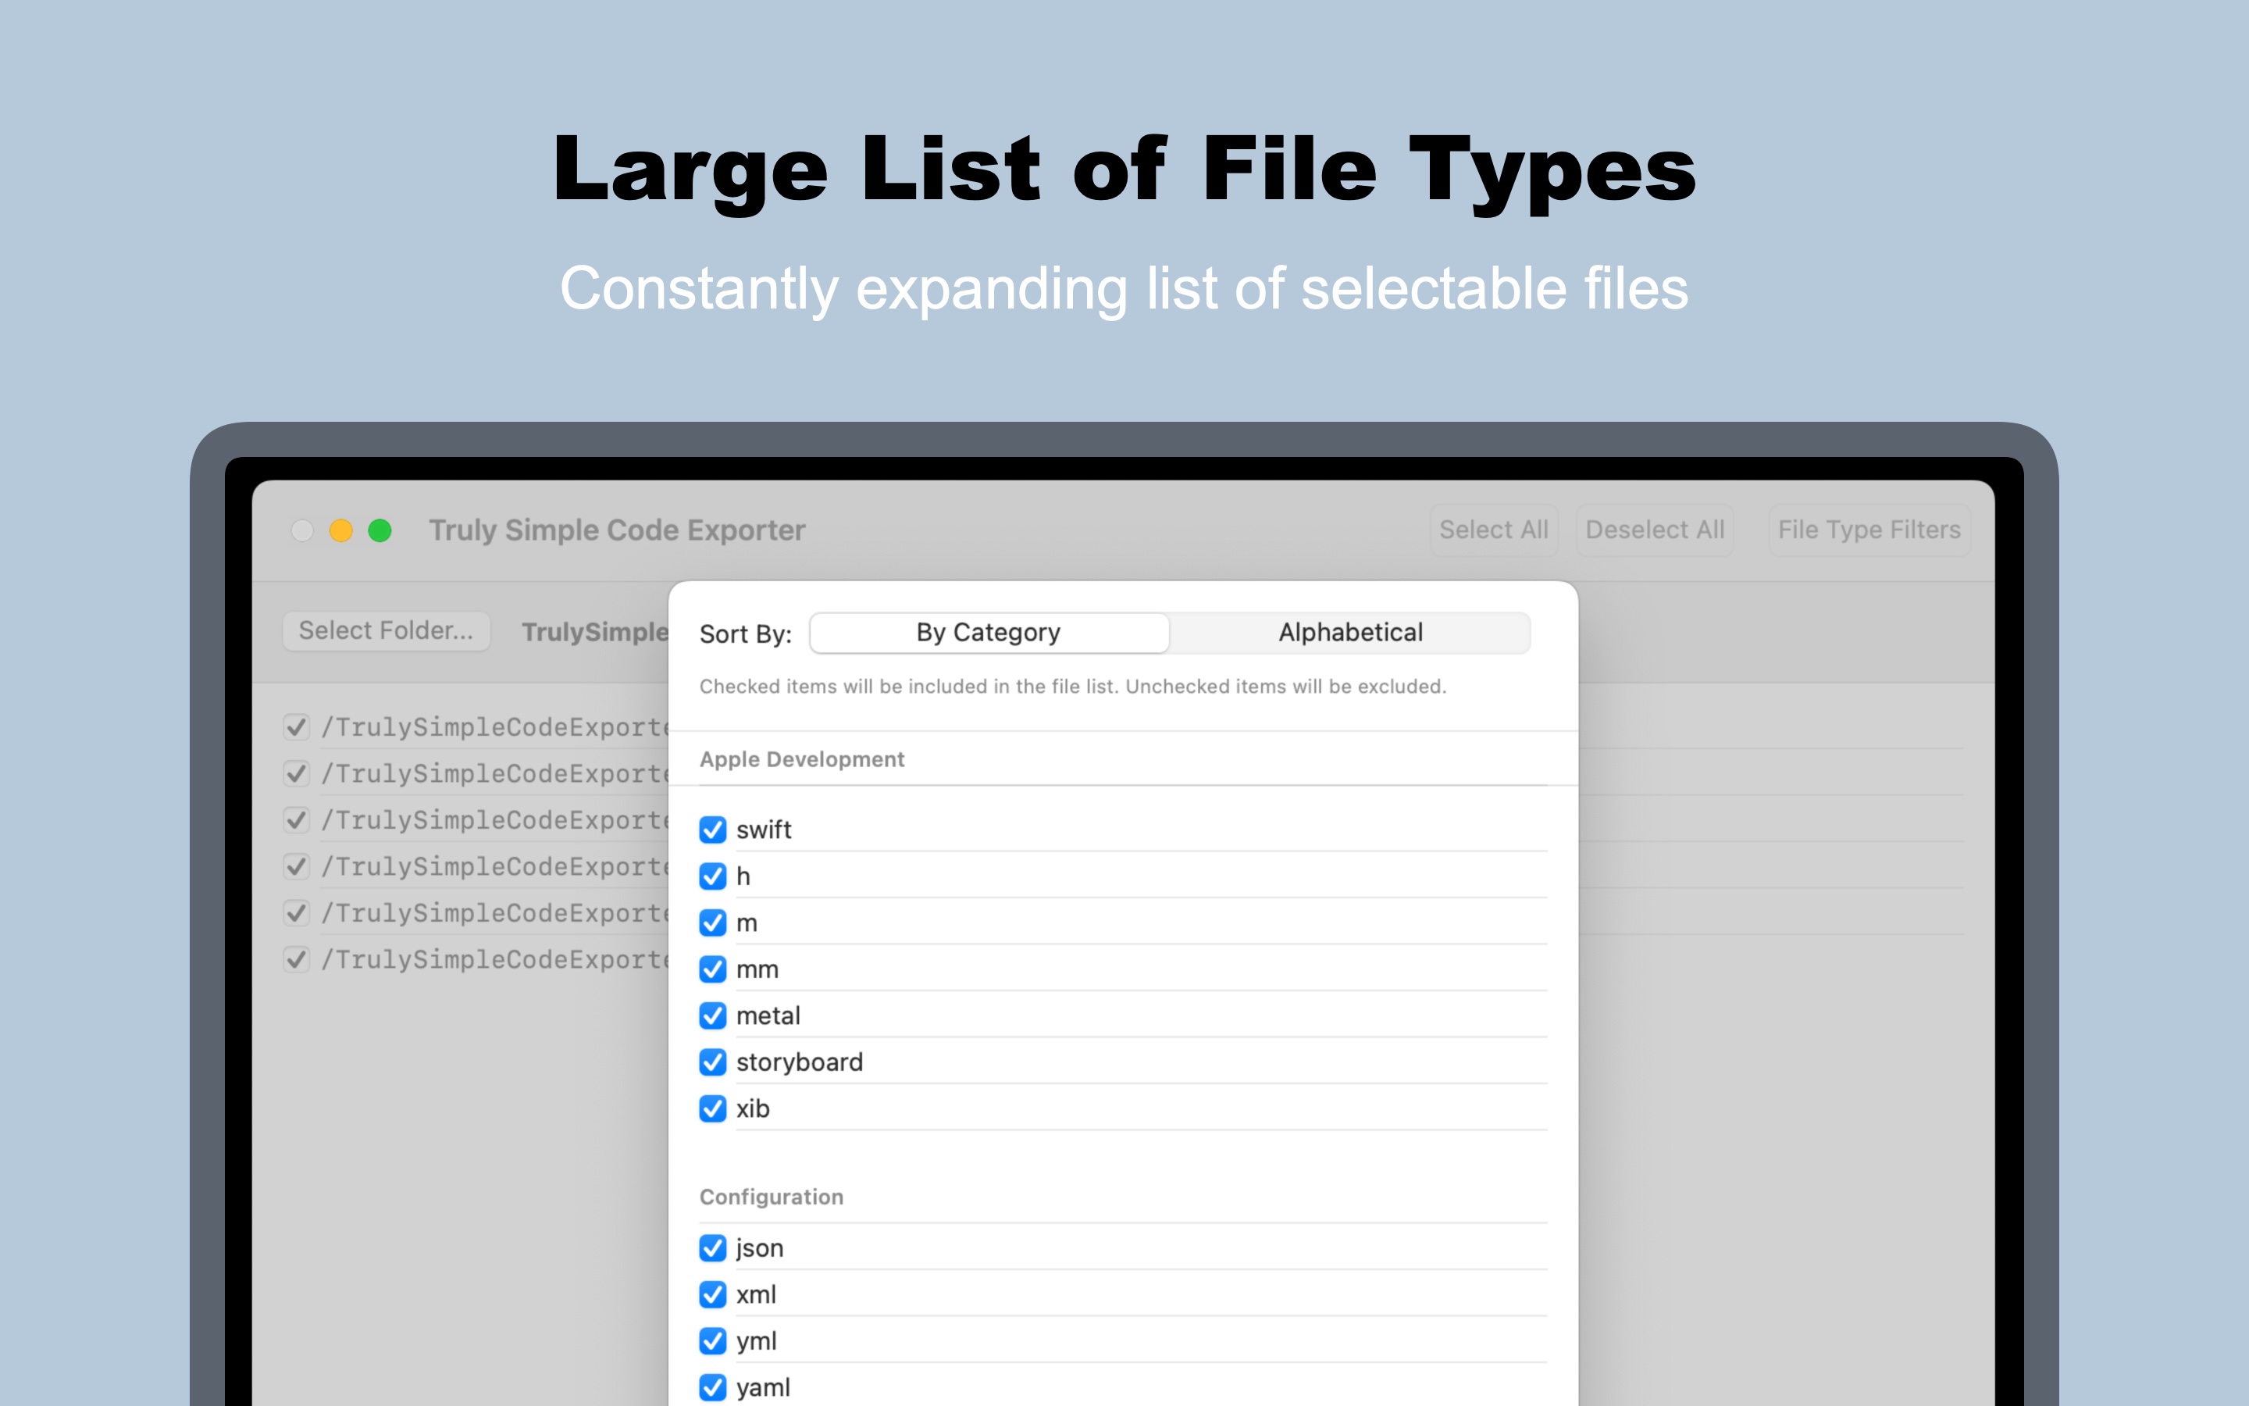Viewport: 2249px width, 1406px height.
Task: Uncheck the first TrulySimpleCodeExporter file row
Action: (x=297, y=726)
